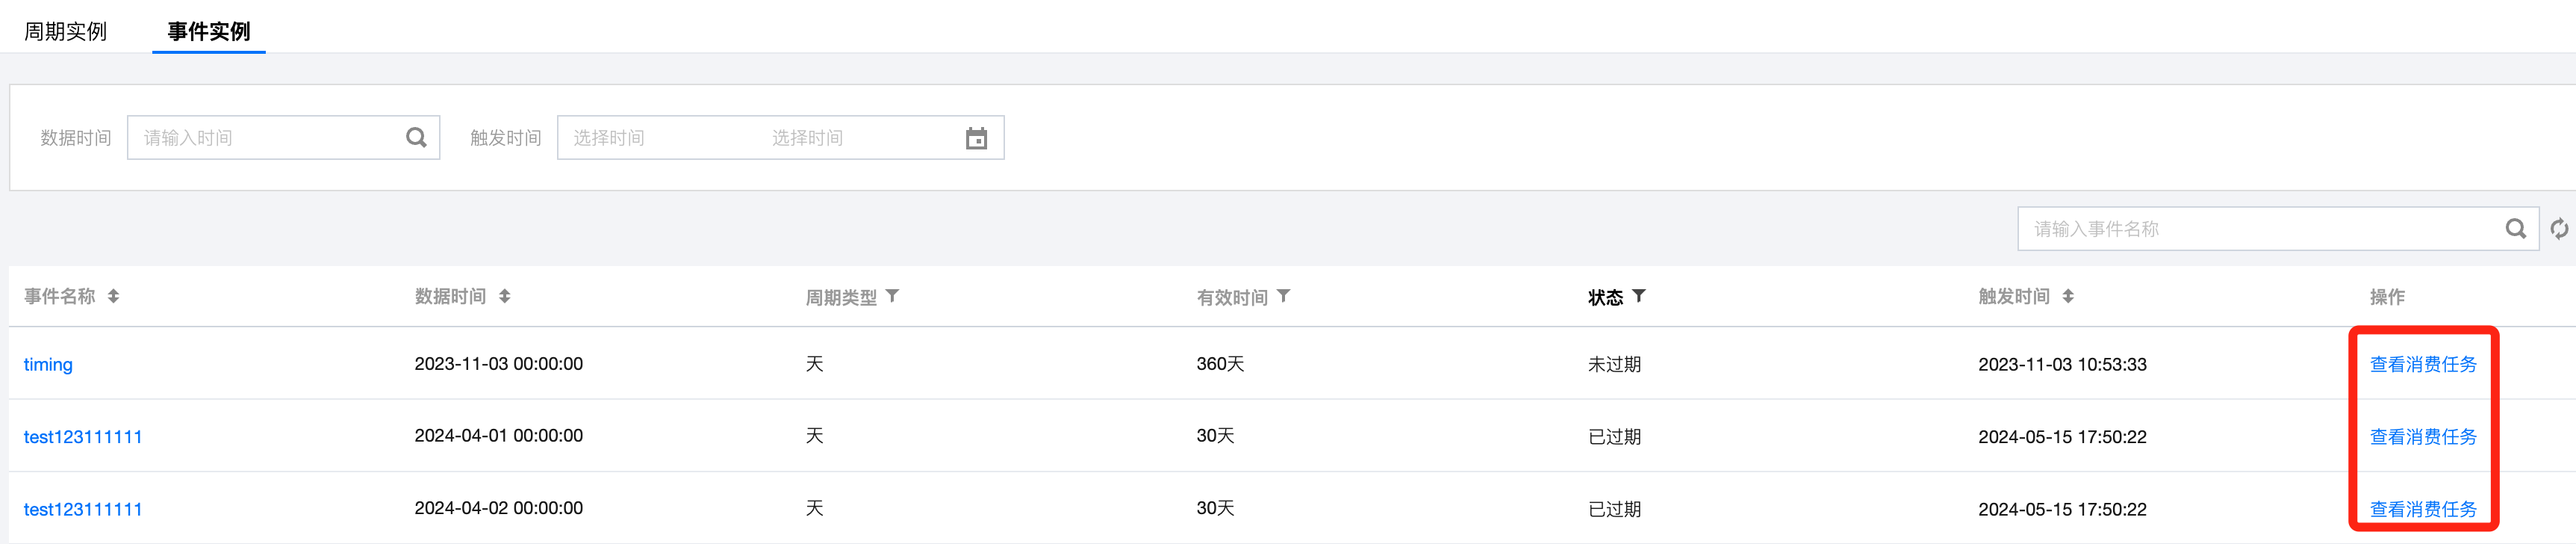The image size is (2576, 544).
Task: Select the 事件实例 tab
Action: coord(208,31)
